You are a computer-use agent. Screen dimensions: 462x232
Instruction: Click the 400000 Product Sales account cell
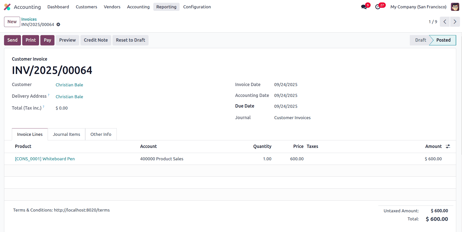(162, 159)
